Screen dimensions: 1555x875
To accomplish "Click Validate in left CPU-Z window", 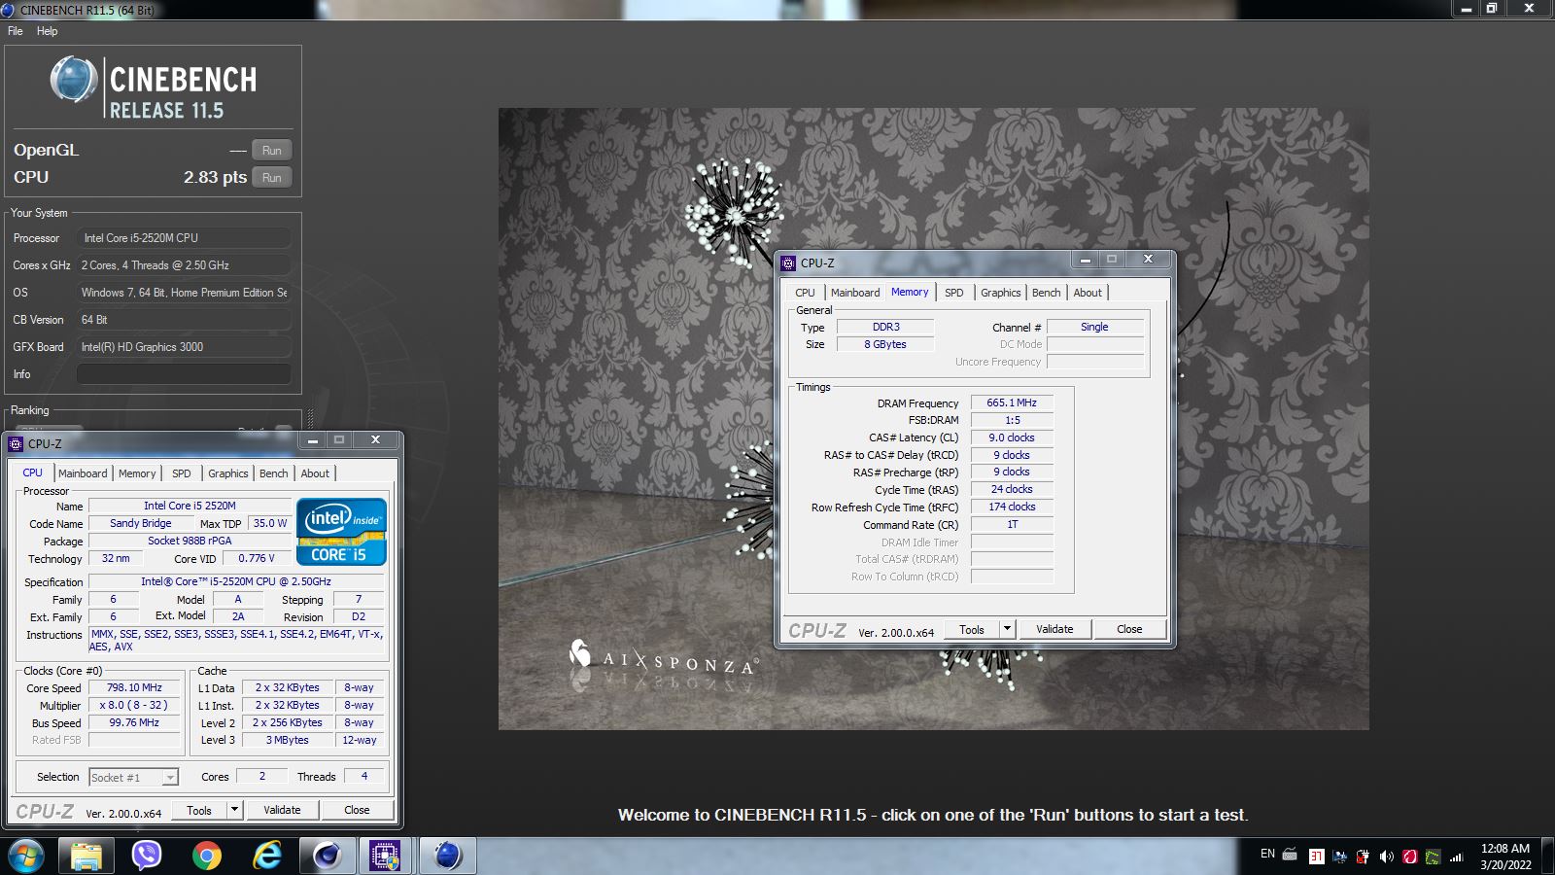I will tap(282, 810).
